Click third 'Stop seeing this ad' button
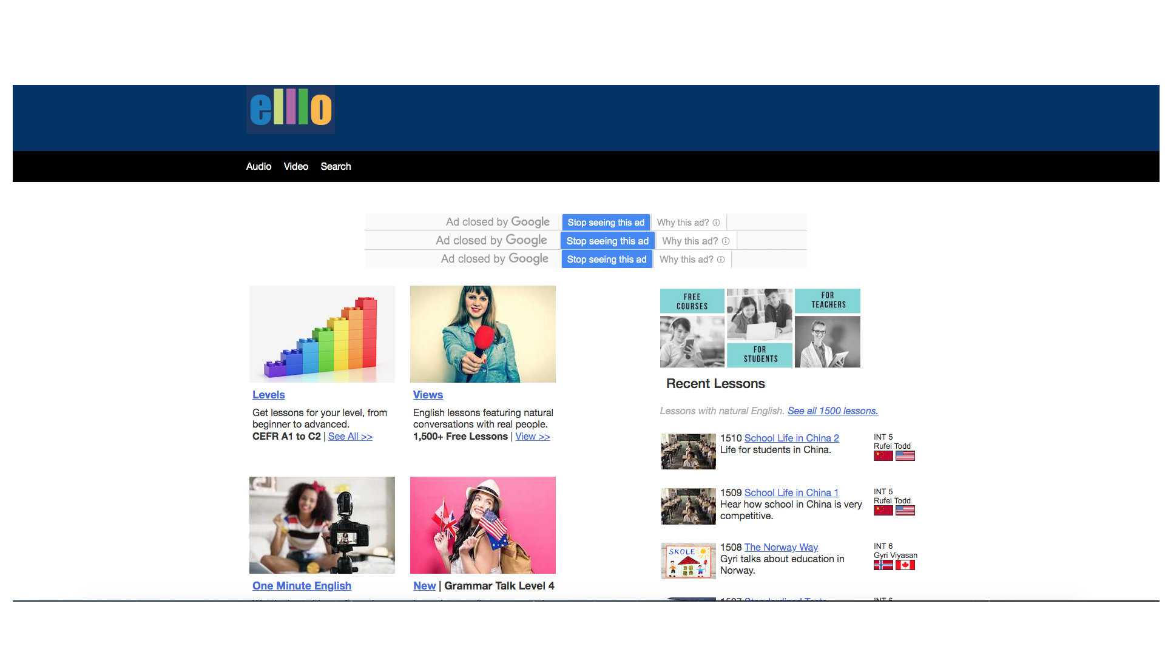Image resolution: width=1165 pixels, height=655 pixels. pos(607,259)
